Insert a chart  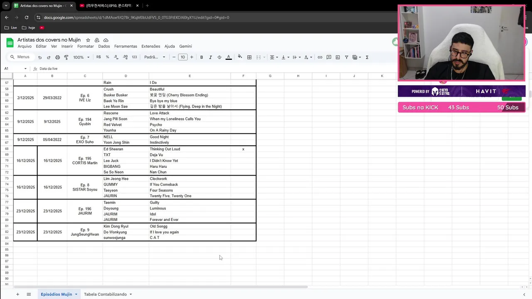coord(337,57)
